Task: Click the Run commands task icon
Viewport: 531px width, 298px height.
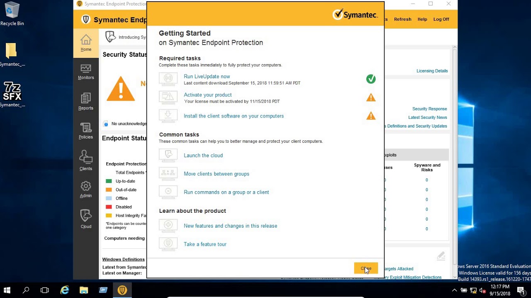Action: click(x=168, y=192)
